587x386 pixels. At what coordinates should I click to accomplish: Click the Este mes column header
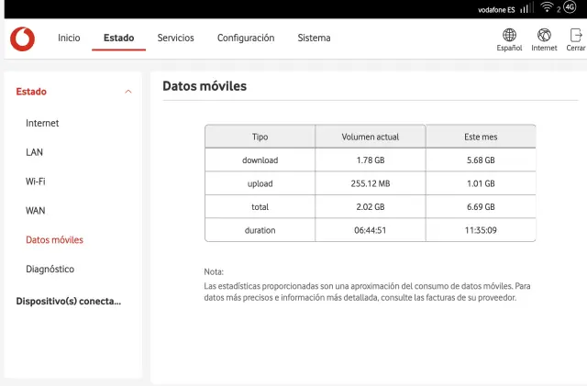click(481, 137)
